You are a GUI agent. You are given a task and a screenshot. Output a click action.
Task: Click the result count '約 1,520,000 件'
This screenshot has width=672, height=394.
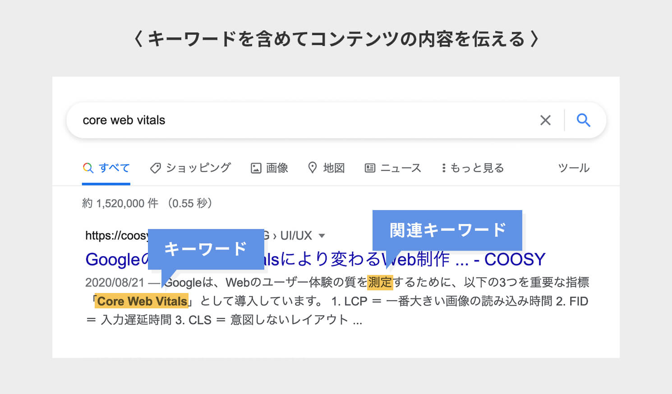coord(120,203)
